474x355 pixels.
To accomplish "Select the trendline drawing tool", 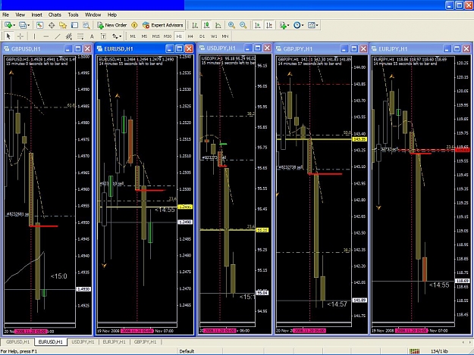I will (57, 36).
